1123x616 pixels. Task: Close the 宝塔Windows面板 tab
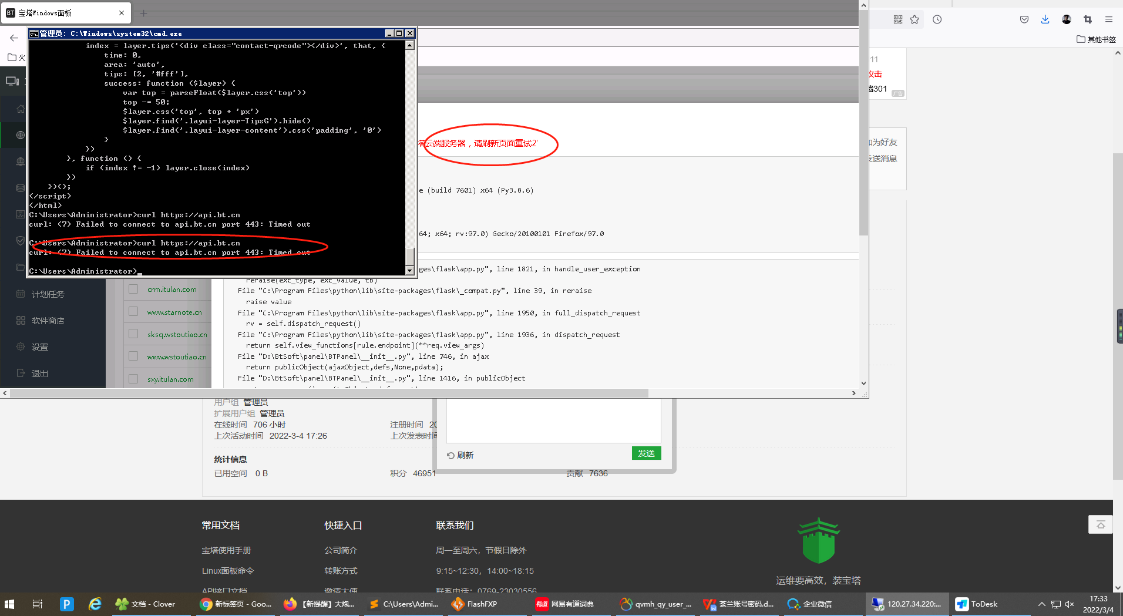pyautogui.click(x=122, y=12)
